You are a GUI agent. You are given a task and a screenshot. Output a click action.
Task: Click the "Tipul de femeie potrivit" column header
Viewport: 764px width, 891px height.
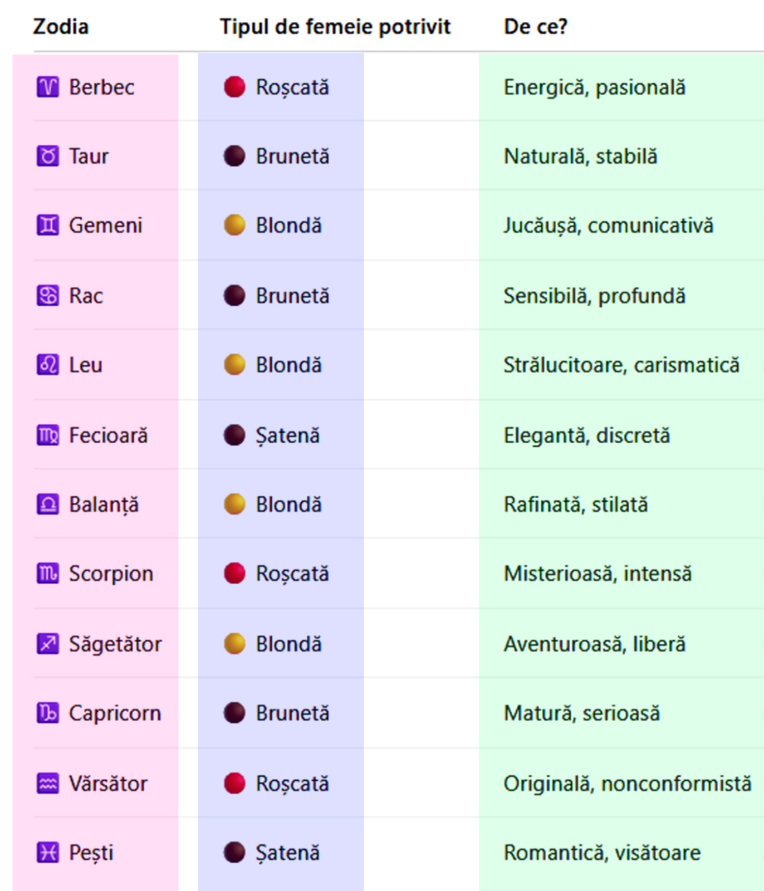coord(335,27)
